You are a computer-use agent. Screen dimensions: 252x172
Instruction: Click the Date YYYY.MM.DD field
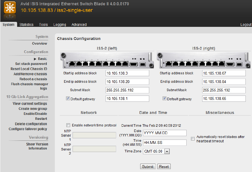pyautogui.click(x=165, y=133)
